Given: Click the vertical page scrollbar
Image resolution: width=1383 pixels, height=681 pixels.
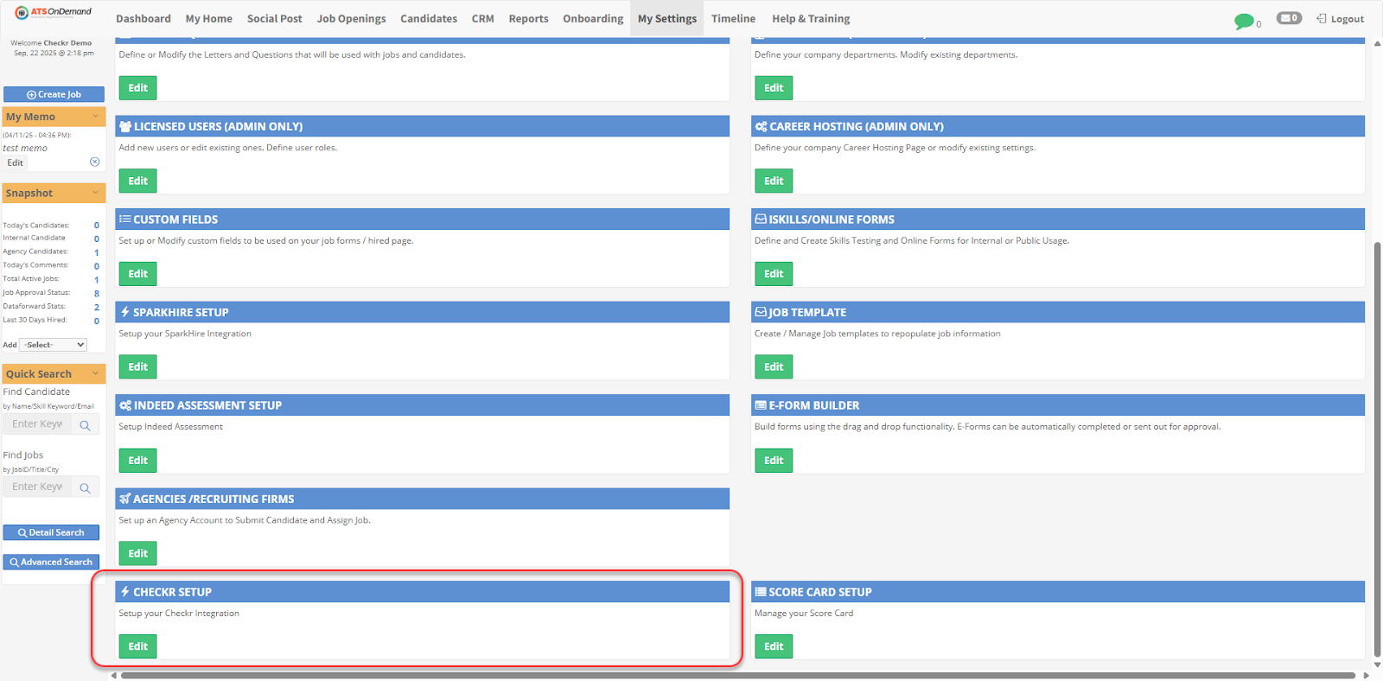Looking at the screenshot, I should coord(1377,449).
